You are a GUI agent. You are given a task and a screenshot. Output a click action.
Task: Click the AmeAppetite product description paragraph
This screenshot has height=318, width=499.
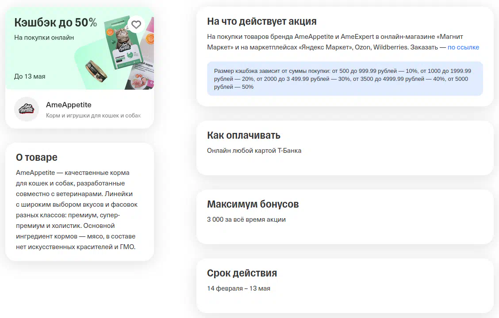pos(77,210)
